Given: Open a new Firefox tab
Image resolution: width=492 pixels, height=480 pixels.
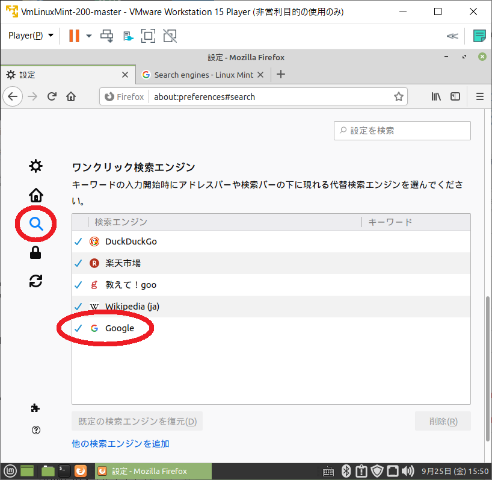Looking at the screenshot, I should click(x=281, y=75).
